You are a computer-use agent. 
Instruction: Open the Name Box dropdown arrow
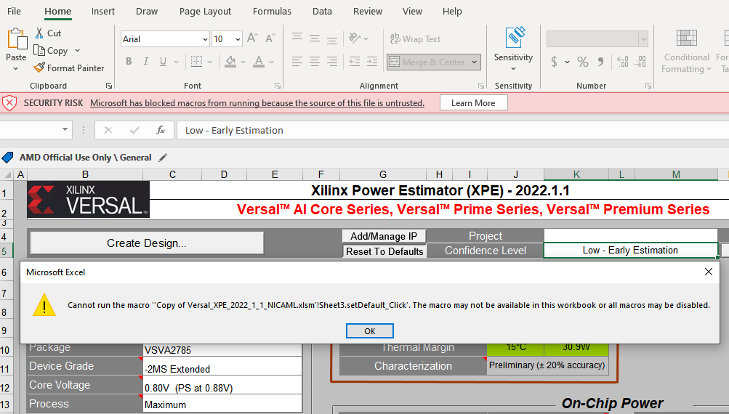click(65, 130)
